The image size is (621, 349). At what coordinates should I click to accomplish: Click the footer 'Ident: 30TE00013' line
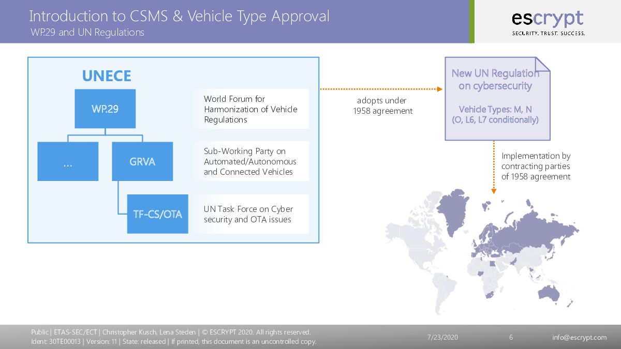pos(174,342)
